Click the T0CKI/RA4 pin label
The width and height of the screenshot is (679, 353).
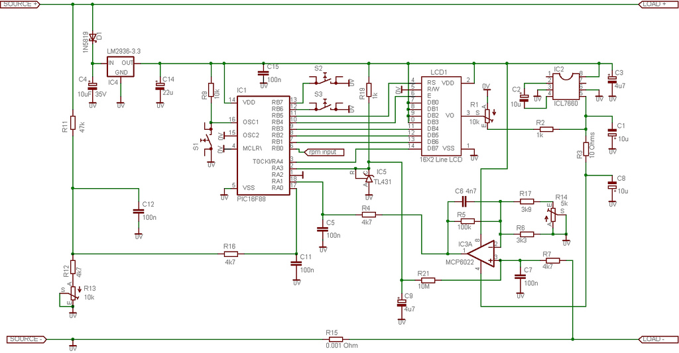coord(268,162)
